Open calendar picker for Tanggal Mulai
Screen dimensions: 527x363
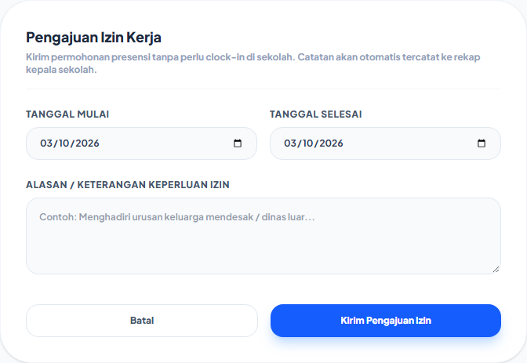238,143
